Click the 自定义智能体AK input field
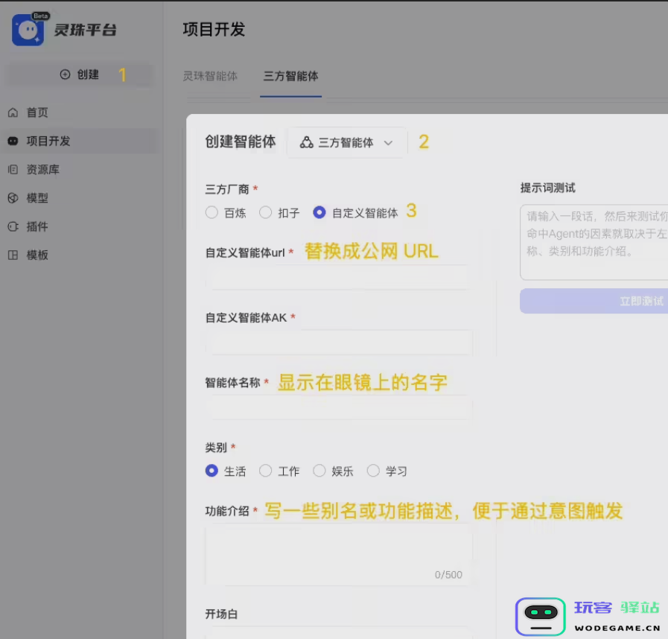The height and width of the screenshot is (639, 668). 338,343
